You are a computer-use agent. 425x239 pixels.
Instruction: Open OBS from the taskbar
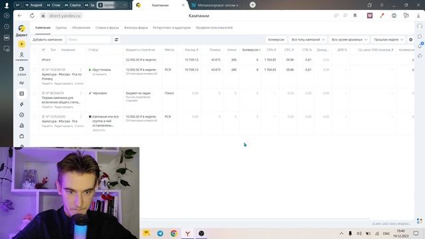coord(201,233)
